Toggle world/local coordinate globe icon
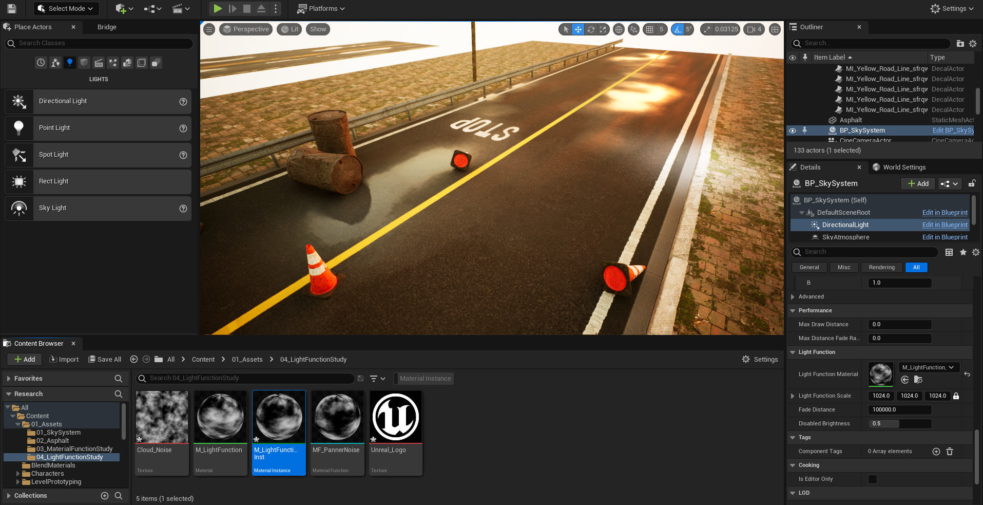983x505 pixels. [619, 29]
